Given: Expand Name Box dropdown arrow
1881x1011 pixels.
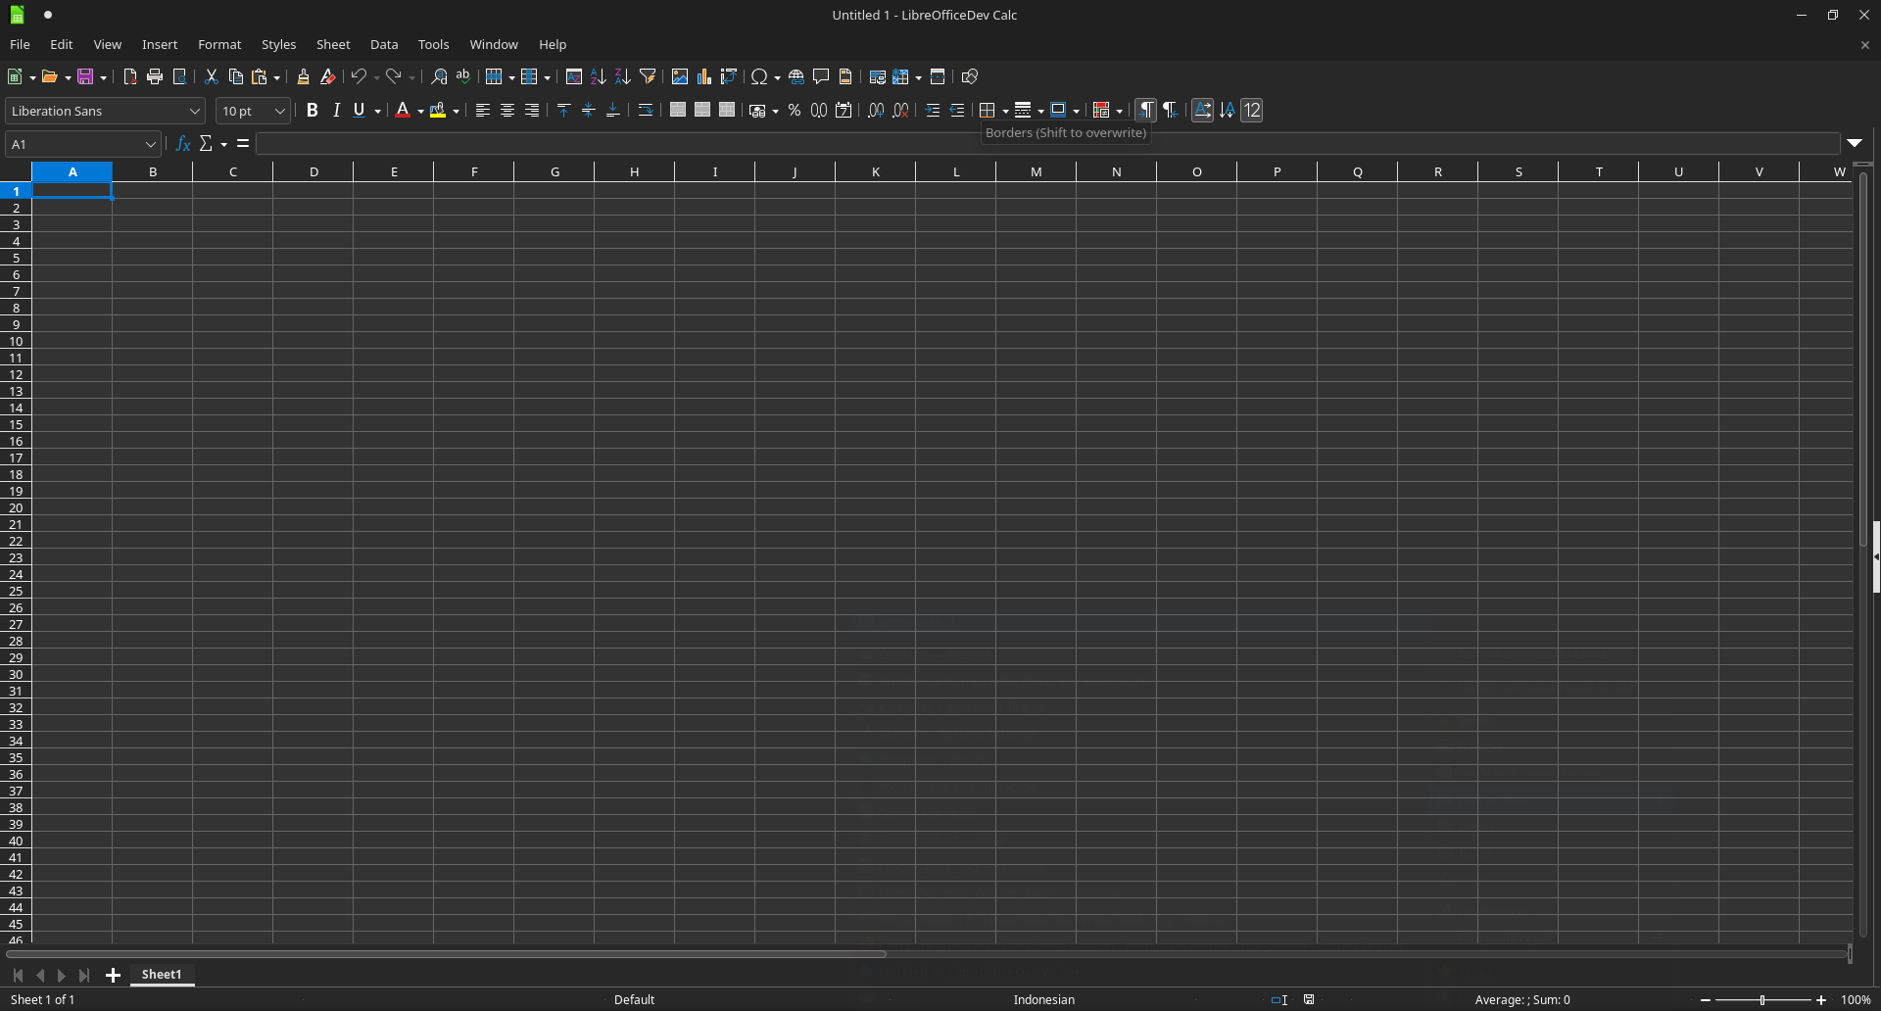Looking at the screenshot, I should (x=150, y=144).
